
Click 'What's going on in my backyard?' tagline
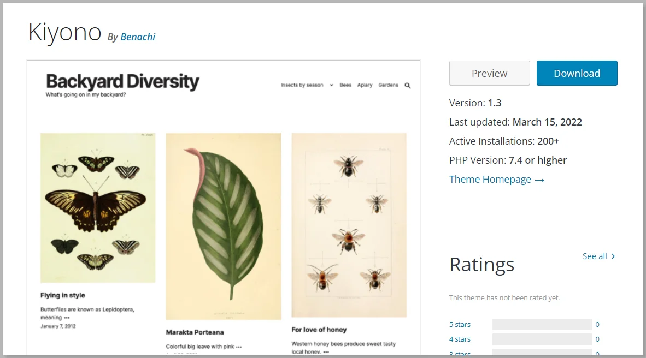click(x=86, y=94)
